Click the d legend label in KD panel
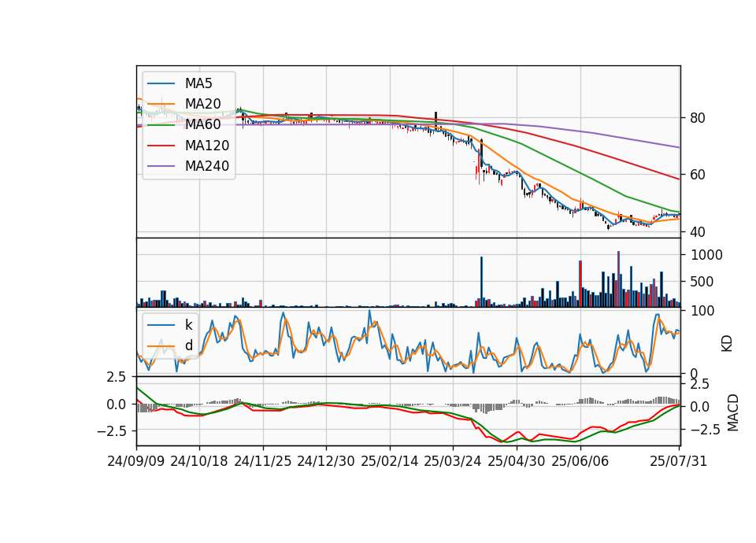756x543 pixels. pyautogui.click(x=189, y=345)
